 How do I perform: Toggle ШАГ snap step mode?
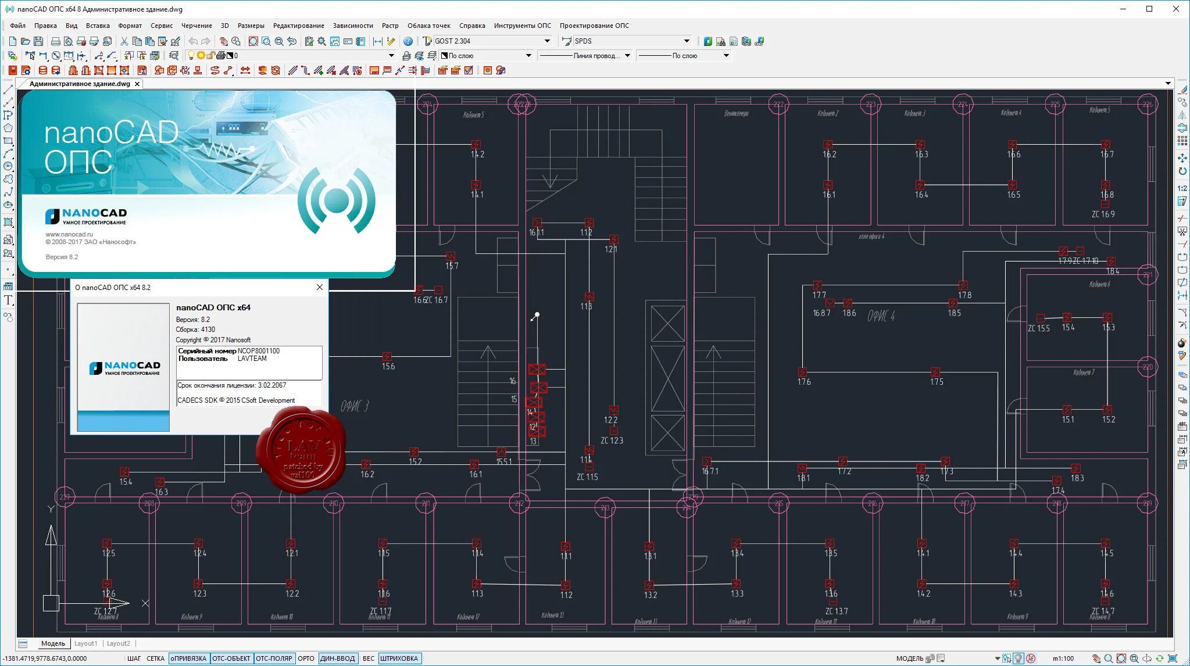point(134,658)
